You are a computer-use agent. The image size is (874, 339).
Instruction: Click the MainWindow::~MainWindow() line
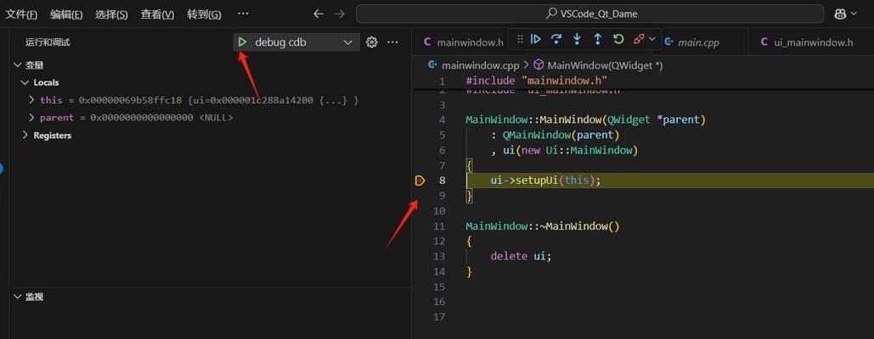click(543, 226)
